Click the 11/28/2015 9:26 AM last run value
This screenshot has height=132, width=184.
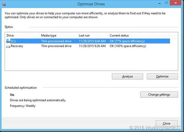92,46
